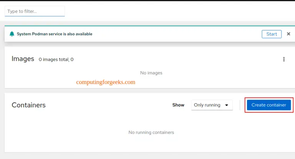295x159 pixels.
Task: Click the notification bell icon in the alert
Action: point(12,34)
